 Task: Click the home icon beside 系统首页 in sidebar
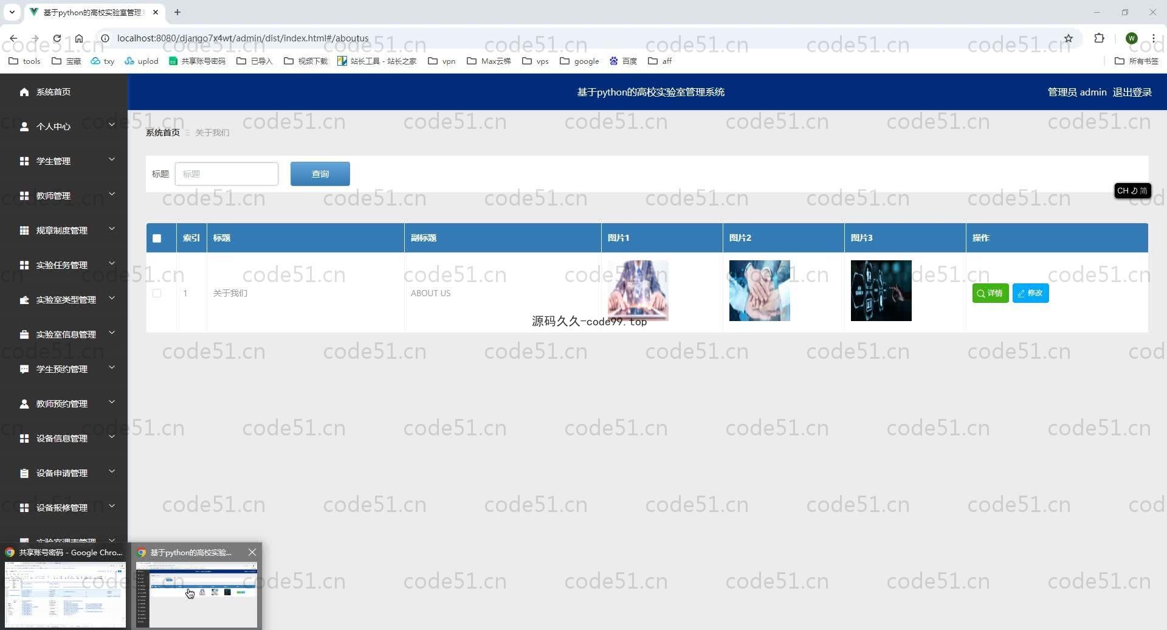coord(24,92)
